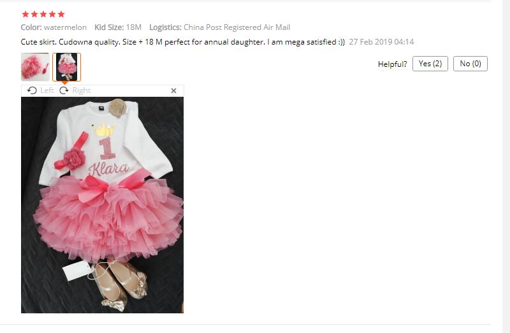Mark review helpful with Yes (2)
The height and width of the screenshot is (333, 510).
pyautogui.click(x=430, y=64)
